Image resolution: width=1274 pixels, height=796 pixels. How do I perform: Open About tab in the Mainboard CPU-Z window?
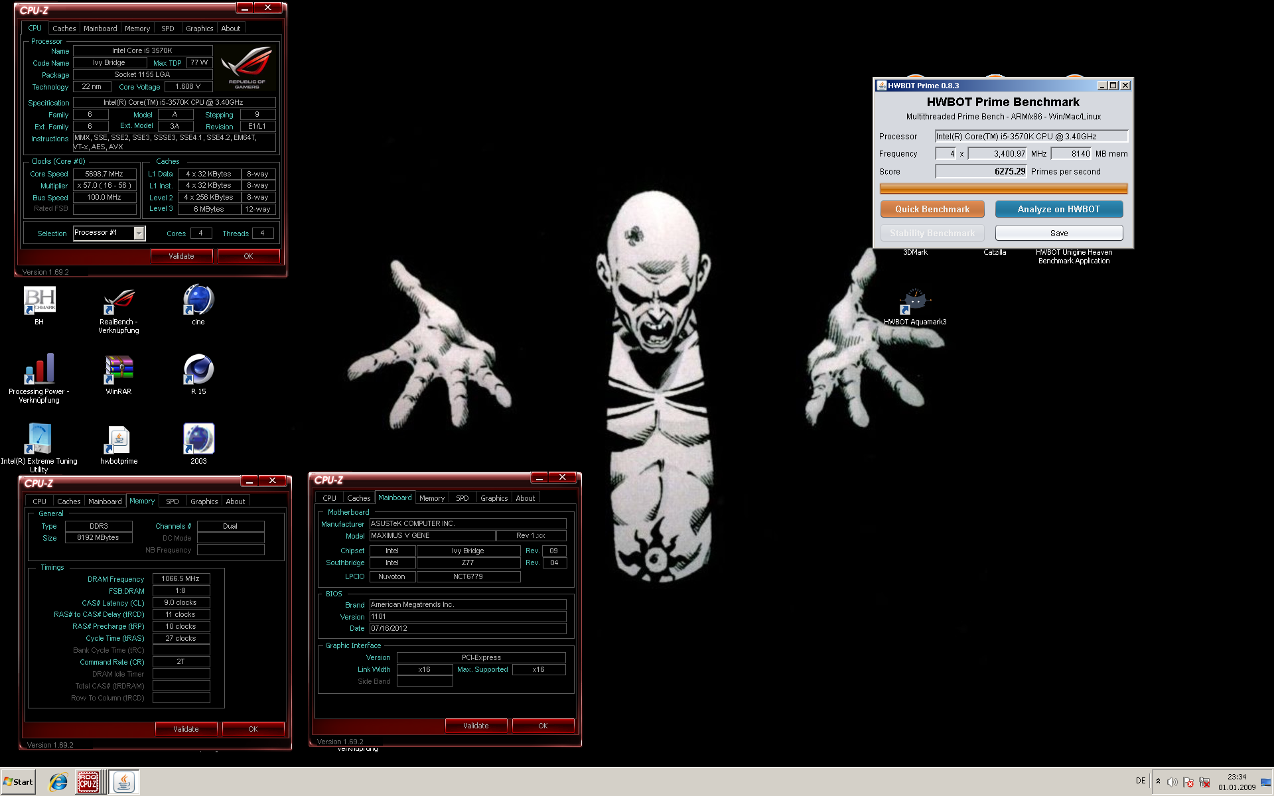point(526,498)
